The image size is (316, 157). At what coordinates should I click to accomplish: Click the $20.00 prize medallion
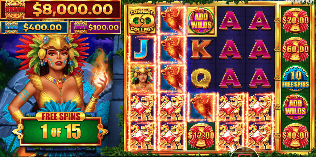tap(295, 20)
